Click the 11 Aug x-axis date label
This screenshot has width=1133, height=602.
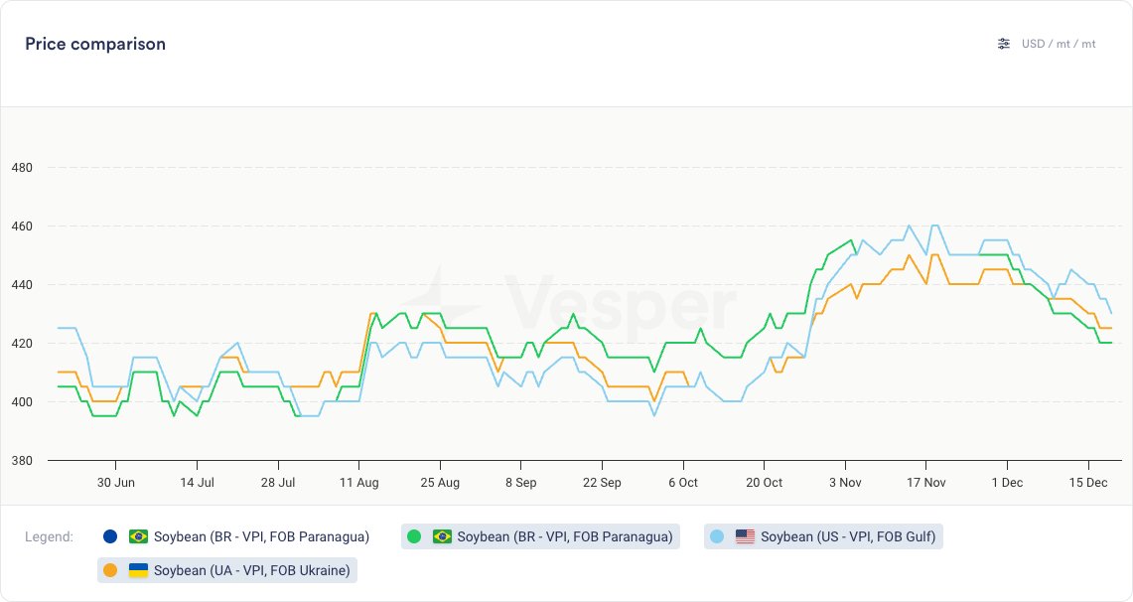(358, 483)
